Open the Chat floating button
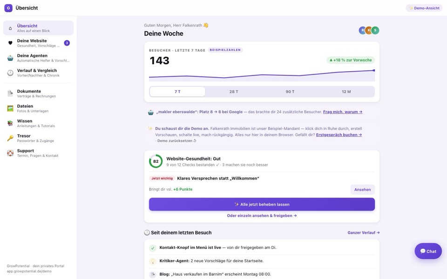This screenshot has width=447, height=279. pos(428,251)
